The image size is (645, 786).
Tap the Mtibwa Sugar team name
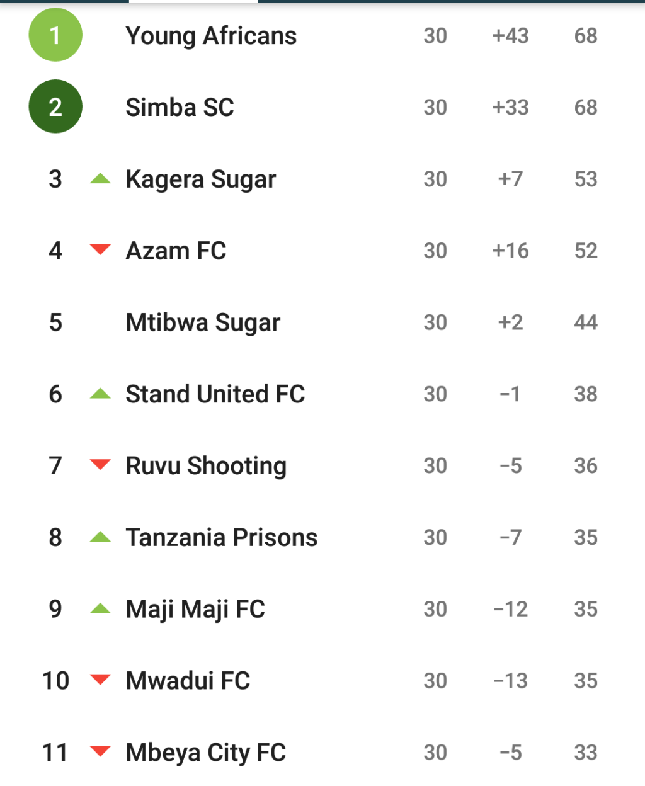click(x=203, y=322)
